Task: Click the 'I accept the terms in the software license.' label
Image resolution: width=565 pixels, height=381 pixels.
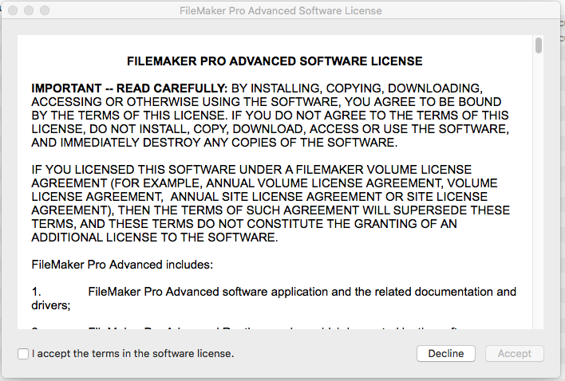Action: tap(133, 354)
